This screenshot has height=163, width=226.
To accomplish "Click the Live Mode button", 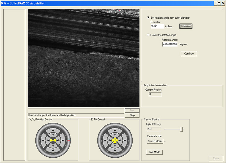I will click(x=154, y=152).
